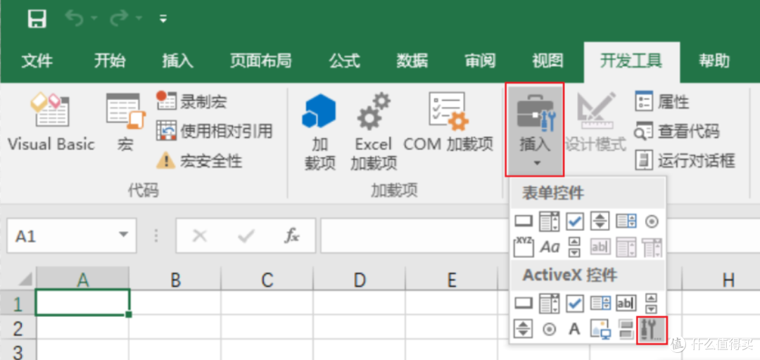The image size is (760, 360).
Task: Insert ActiveX Combo Box
Action: pos(549,304)
